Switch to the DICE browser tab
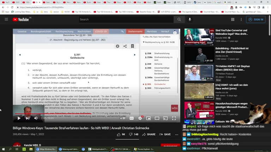 pos(16,2)
